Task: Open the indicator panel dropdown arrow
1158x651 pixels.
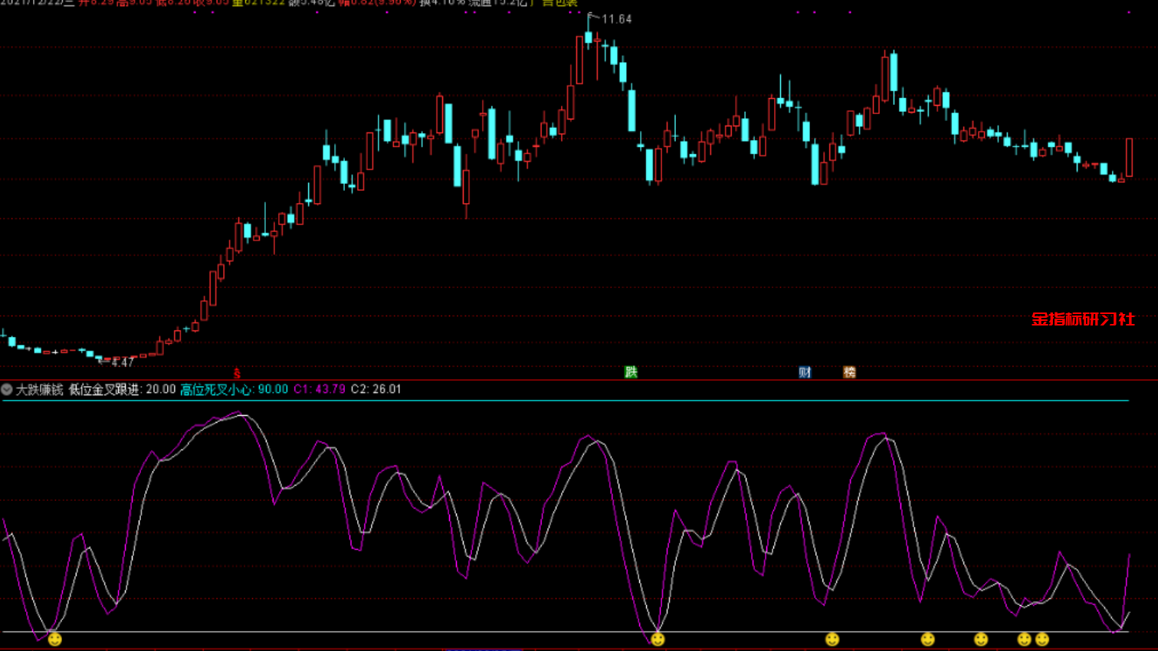Action: pos(7,389)
